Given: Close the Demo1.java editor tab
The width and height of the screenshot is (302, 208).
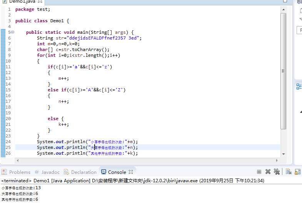Looking at the screenshot, I should (x=40, y=2).
